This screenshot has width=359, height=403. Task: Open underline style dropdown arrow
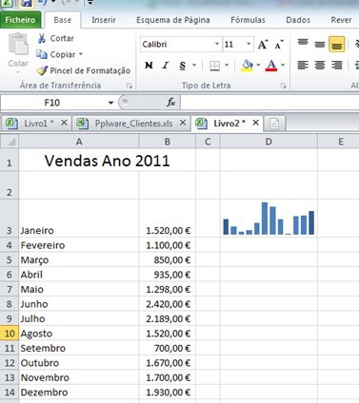194,66
